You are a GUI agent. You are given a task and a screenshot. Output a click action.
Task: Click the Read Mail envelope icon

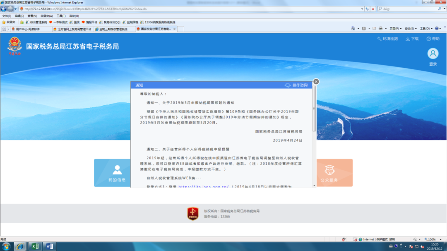tap(374, 28)
